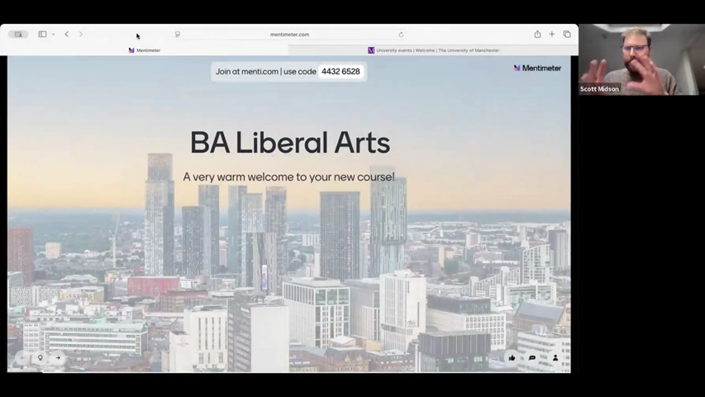Switch to the University events Manchester tab

[x=433, y=50]
